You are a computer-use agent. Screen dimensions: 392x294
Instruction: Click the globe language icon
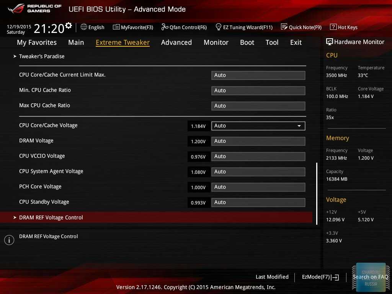click(84, 27)
